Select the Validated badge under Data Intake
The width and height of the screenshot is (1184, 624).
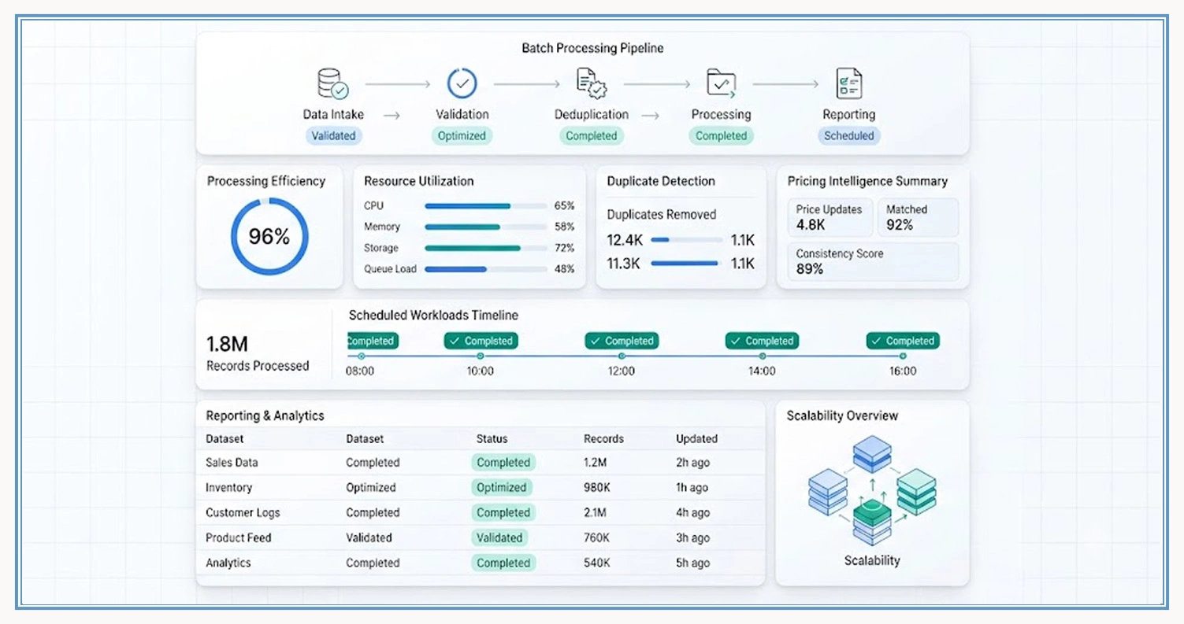(x=333, y=135)
